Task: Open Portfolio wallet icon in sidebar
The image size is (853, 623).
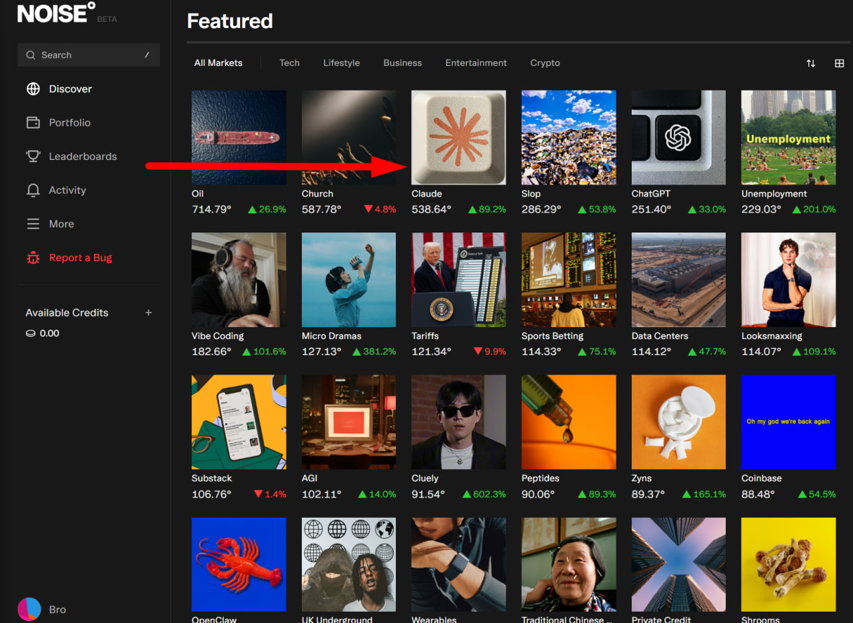Action: tap(33, 123)
